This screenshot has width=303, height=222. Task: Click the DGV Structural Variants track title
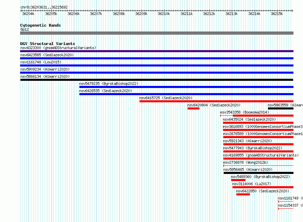pyautogui.click(x=48, y=44)
